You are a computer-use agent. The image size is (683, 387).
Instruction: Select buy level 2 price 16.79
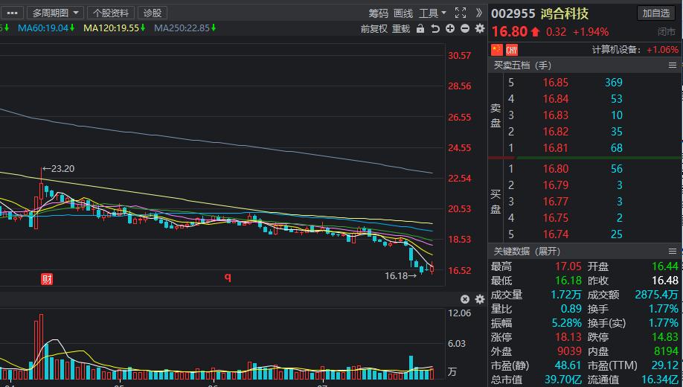pos(555,185)
